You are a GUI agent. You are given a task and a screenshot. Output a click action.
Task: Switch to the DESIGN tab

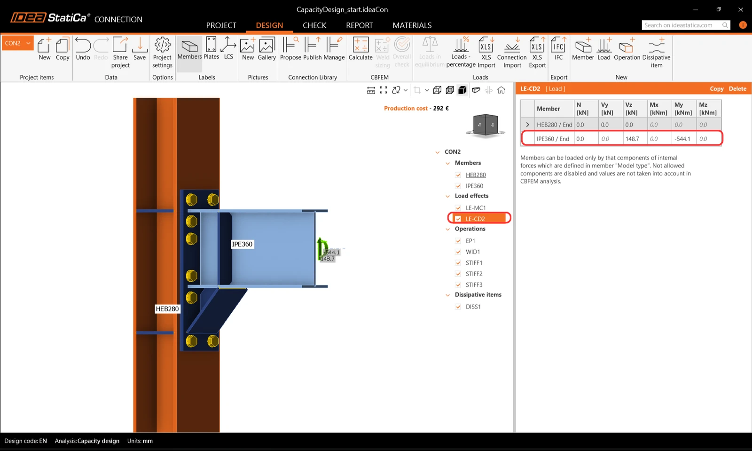(x=269, y=25)
